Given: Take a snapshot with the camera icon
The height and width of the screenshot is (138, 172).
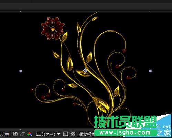Looking at the screenshot, I should coord(15,134).
